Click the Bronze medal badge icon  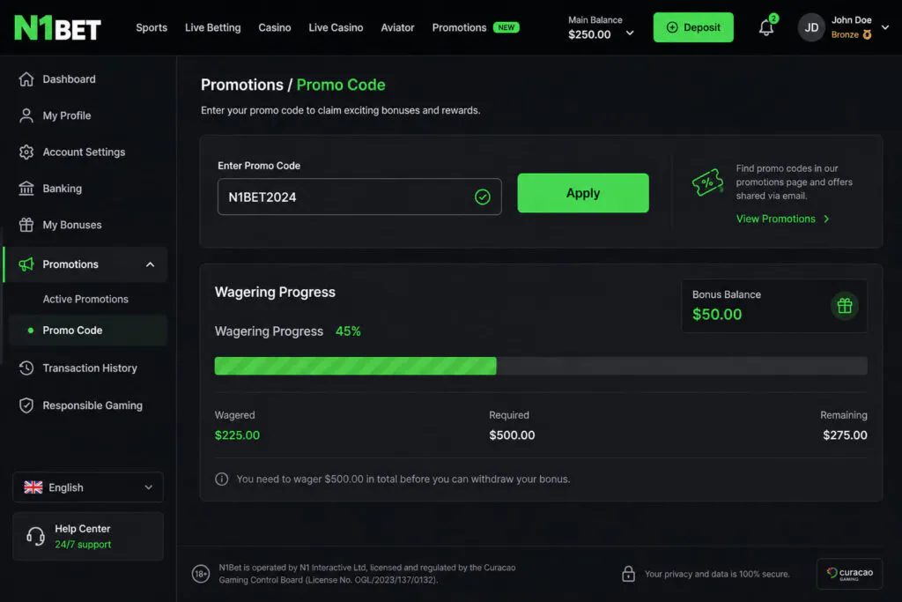tap(867, 34)
